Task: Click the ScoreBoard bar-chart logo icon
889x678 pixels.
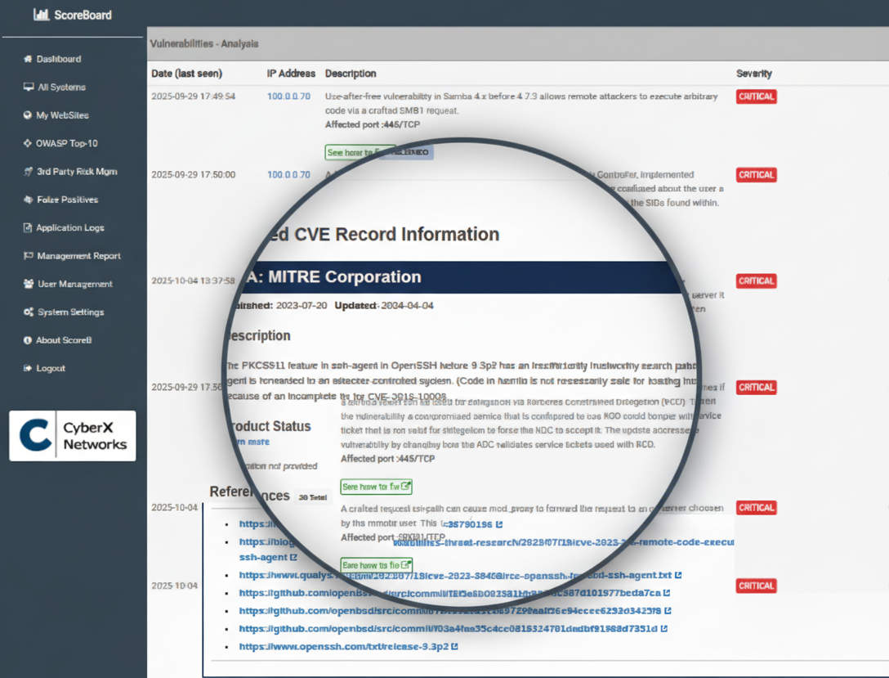Action: [41, 14]
